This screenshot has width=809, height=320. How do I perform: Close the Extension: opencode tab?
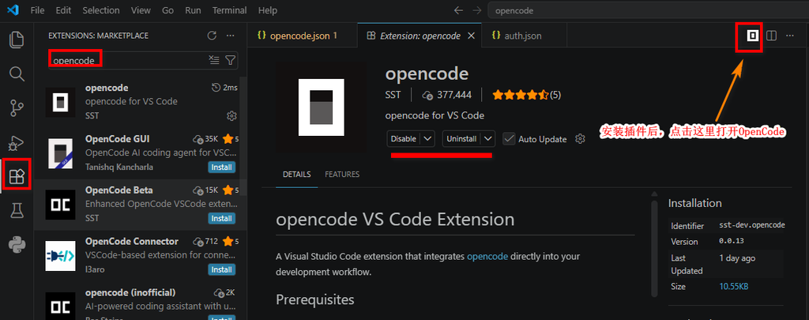(471, 36)
